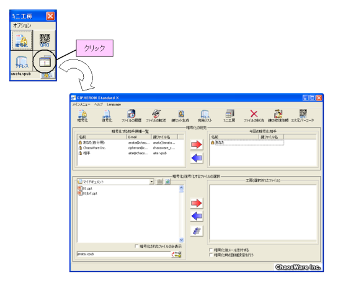Click the ファイルの転送 file transfer icon
The width and height of the screenshot is (338, 293).
point(156,116)
